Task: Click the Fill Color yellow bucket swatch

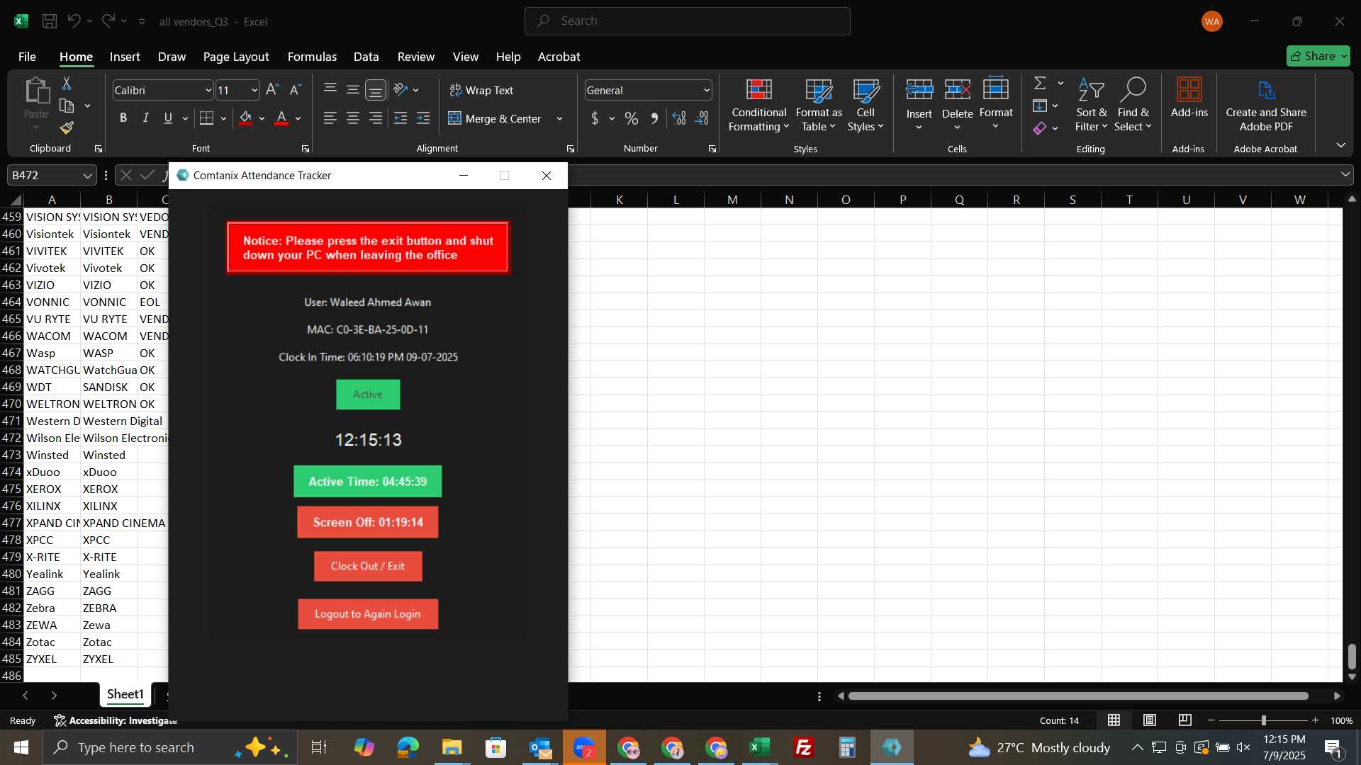Action: tap(245, 118)
